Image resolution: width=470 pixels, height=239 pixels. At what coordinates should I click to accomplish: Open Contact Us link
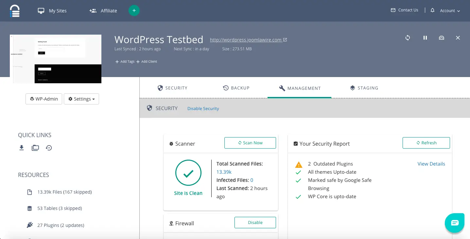tap(405, 10)
